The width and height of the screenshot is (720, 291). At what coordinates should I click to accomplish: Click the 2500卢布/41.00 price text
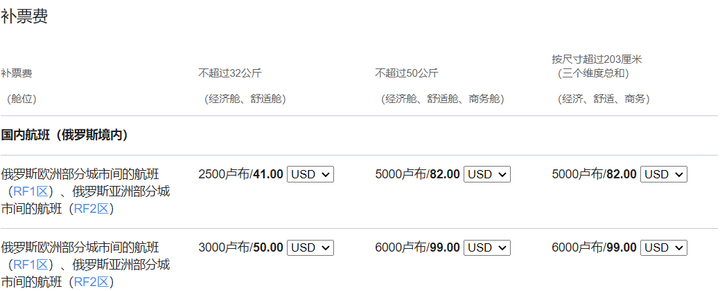tap(240, 174)
